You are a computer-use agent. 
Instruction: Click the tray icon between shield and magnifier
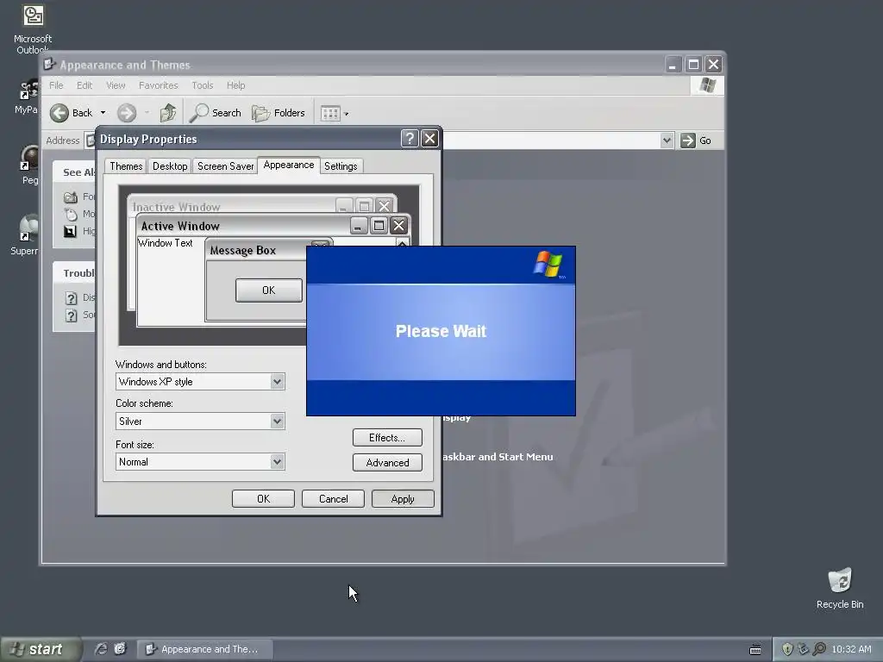point(804,649)
